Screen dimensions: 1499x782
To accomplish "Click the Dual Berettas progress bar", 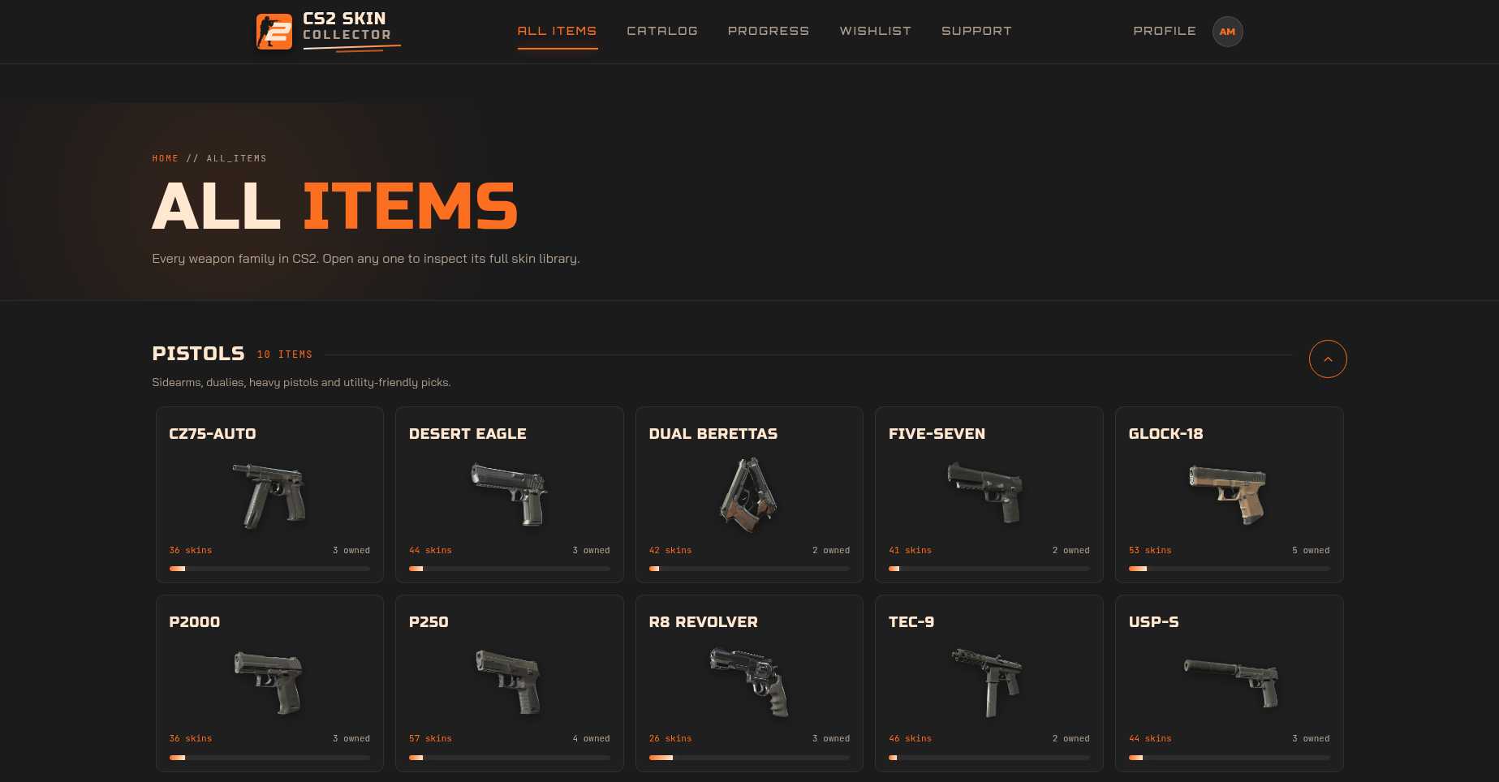I will click(749, 569).
